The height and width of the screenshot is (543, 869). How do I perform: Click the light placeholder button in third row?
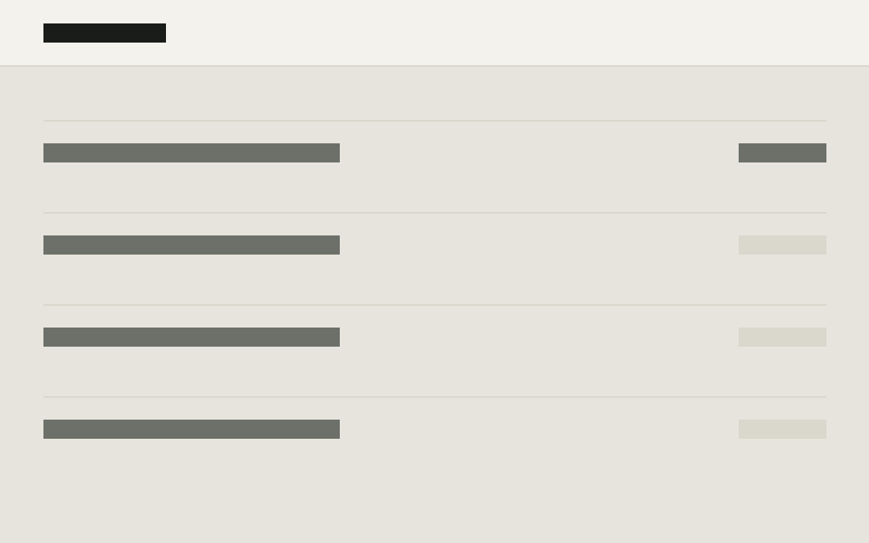(783, 337)
